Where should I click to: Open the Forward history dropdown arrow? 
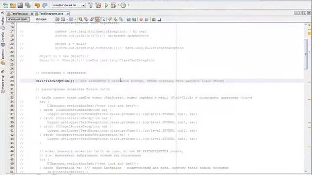click(x=75, y=19)
